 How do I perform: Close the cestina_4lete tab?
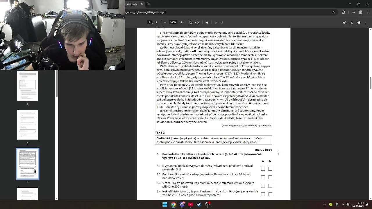click(142, 4)
